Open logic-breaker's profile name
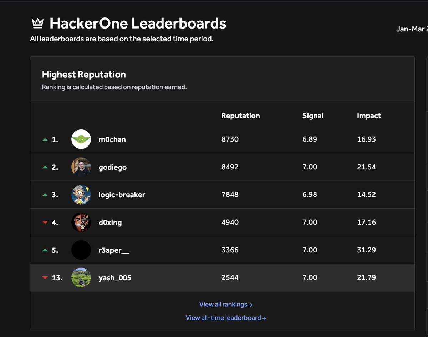 [122, 195]
